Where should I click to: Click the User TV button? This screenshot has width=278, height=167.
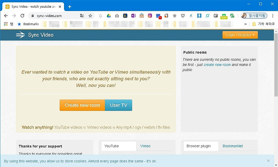119,105
